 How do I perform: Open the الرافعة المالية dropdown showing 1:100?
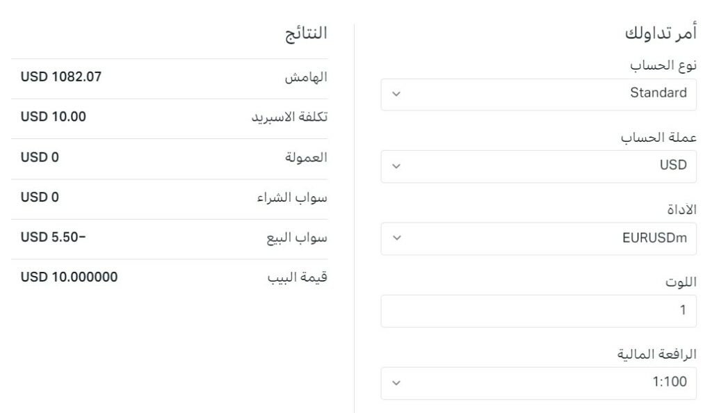point(538,382)
